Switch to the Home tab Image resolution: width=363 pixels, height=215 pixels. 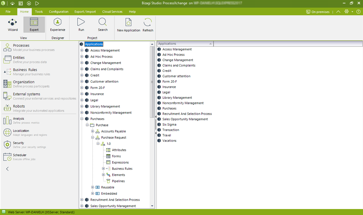(24, 12)
